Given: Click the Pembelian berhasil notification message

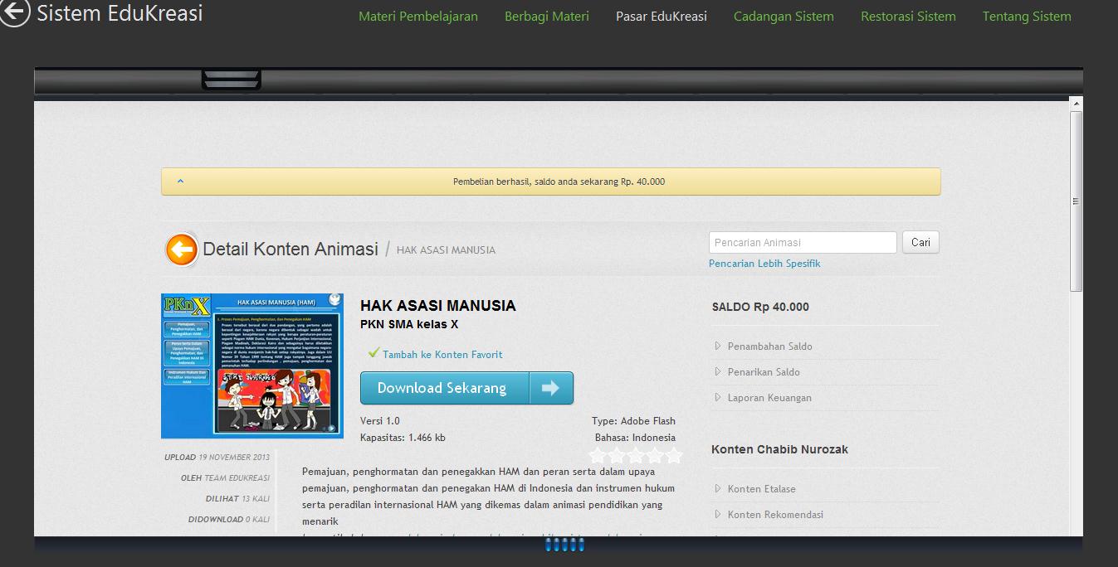Looking at the screenshot, I should (559, 182).
